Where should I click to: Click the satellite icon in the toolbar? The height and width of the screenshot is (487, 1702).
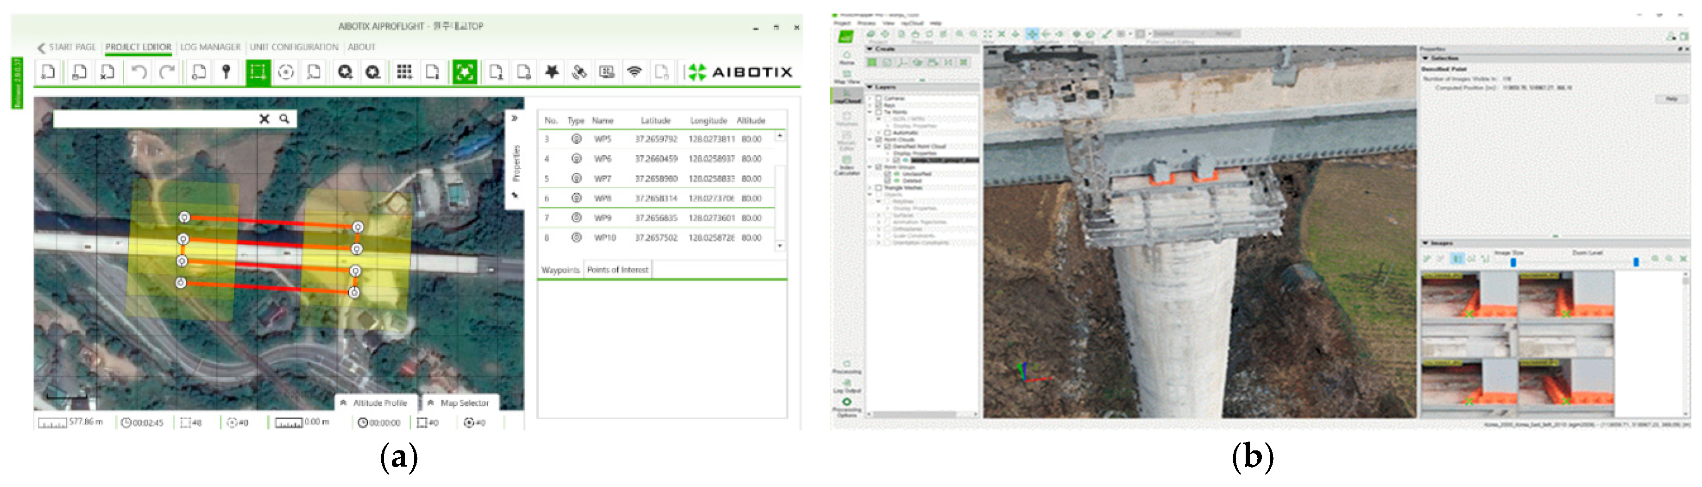(x=580, y=72)
